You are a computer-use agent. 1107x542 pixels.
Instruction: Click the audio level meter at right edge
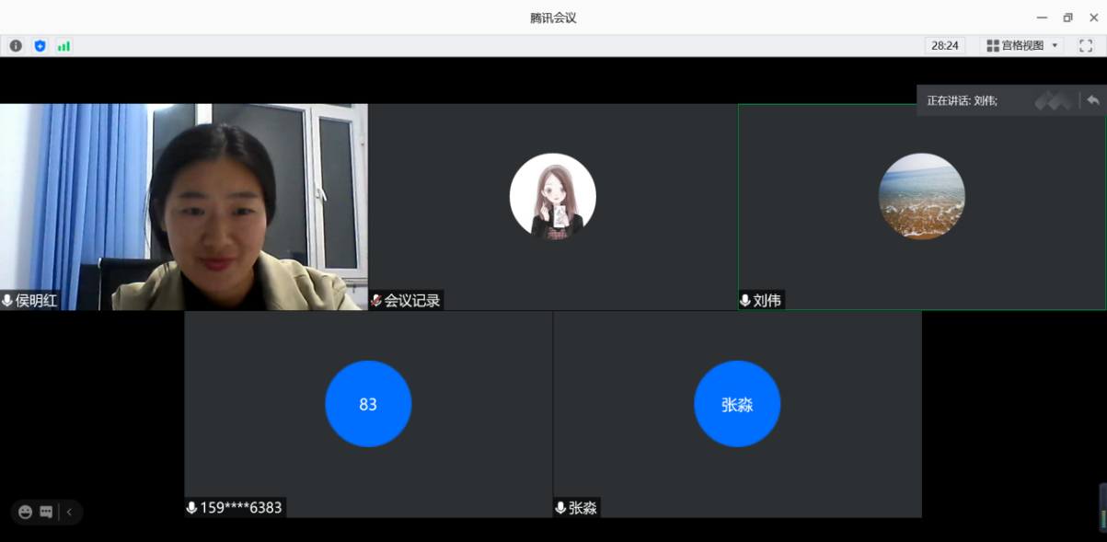(x=1102, y=508)
